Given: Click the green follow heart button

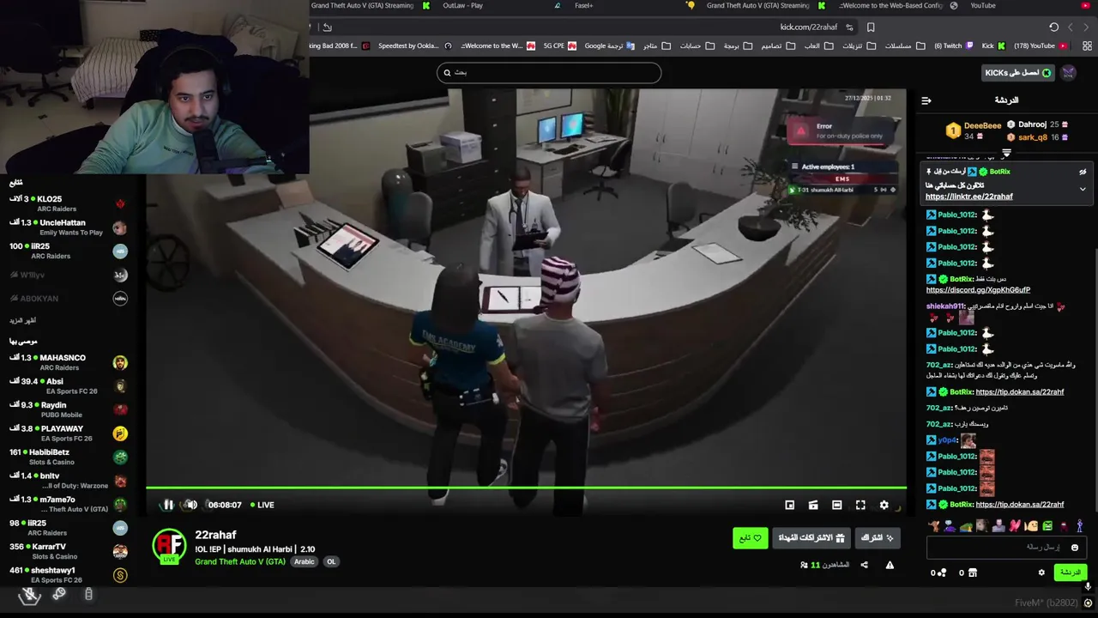Looking at the screenshot, I should click(751, 538).
